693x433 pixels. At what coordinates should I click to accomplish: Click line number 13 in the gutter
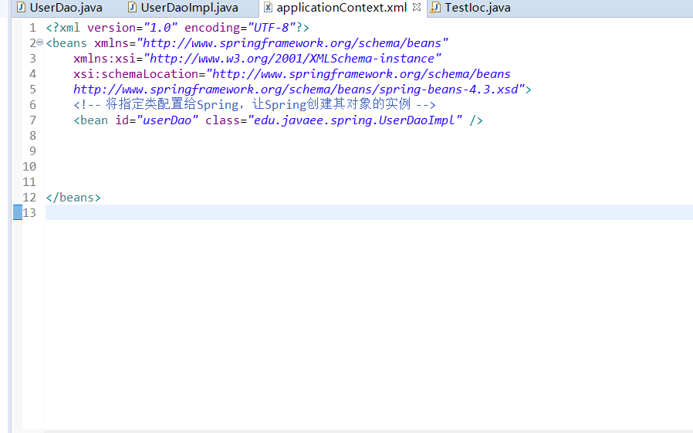coord(29,213)
